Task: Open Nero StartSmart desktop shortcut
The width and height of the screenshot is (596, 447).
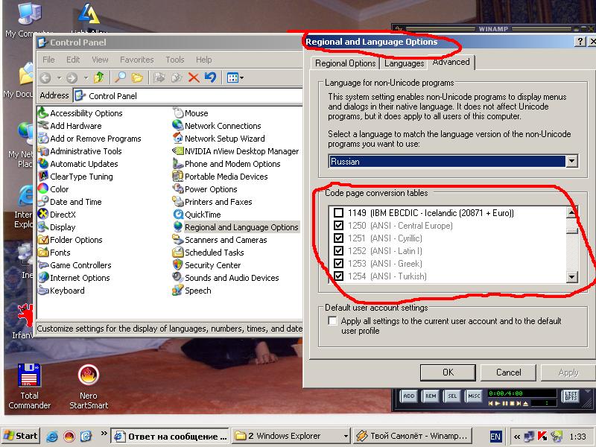Action: pyautogui.click(x=89, y=387)
